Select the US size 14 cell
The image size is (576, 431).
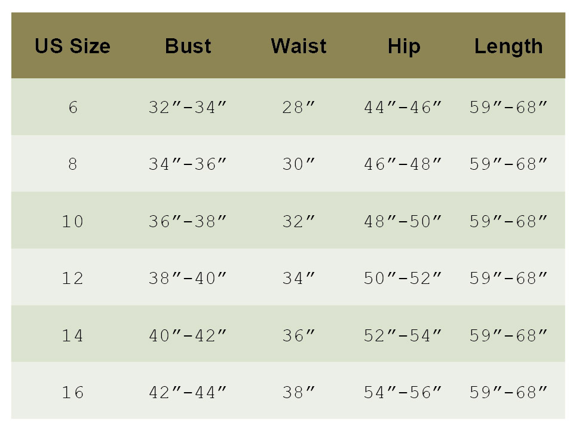point(72,336)
